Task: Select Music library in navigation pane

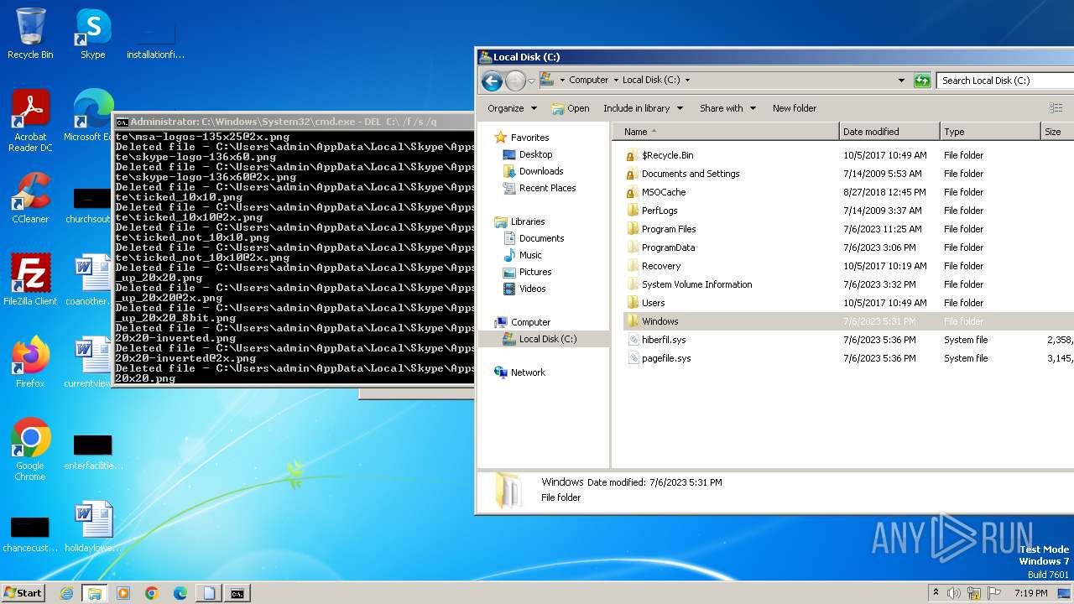Action: [530, 255]
